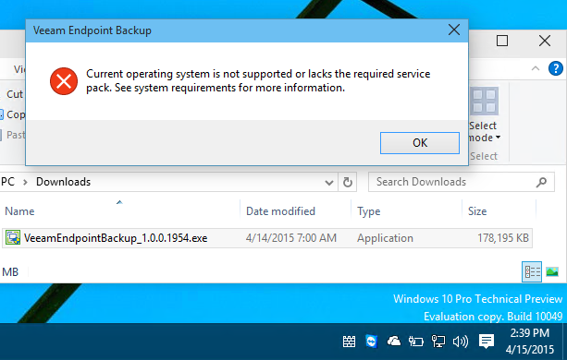Click the red error icon in dialog

64,81
